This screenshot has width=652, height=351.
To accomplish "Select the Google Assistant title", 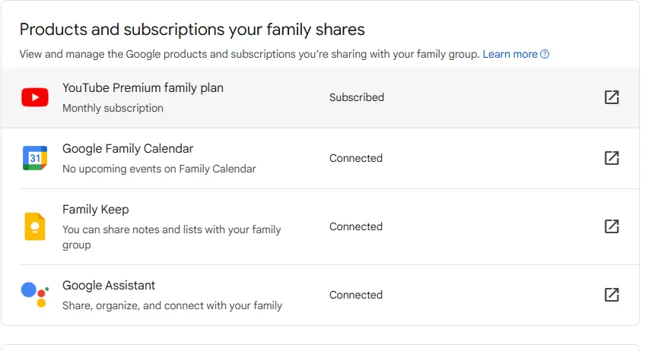I will [x=109, y=286].
